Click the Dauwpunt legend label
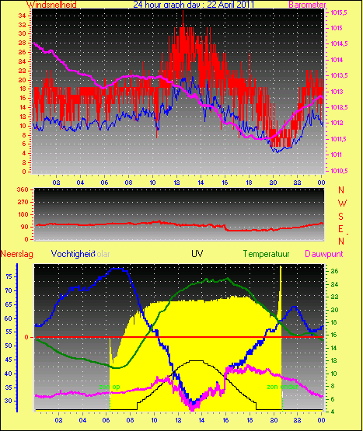This screenshot has height=431, width=363. [x=324, y=254]
